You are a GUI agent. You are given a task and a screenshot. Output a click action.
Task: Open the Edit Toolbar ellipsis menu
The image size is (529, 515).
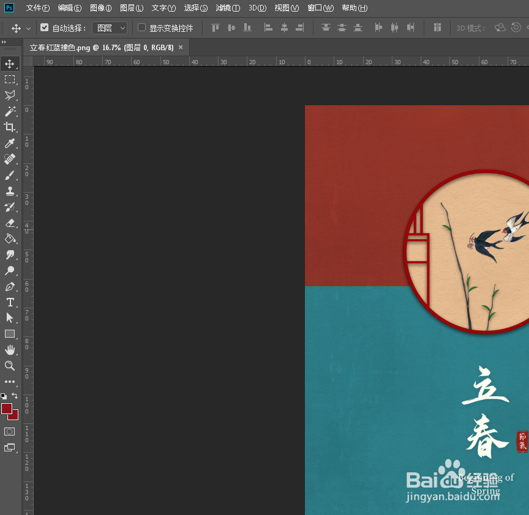[x=10, y=382]
